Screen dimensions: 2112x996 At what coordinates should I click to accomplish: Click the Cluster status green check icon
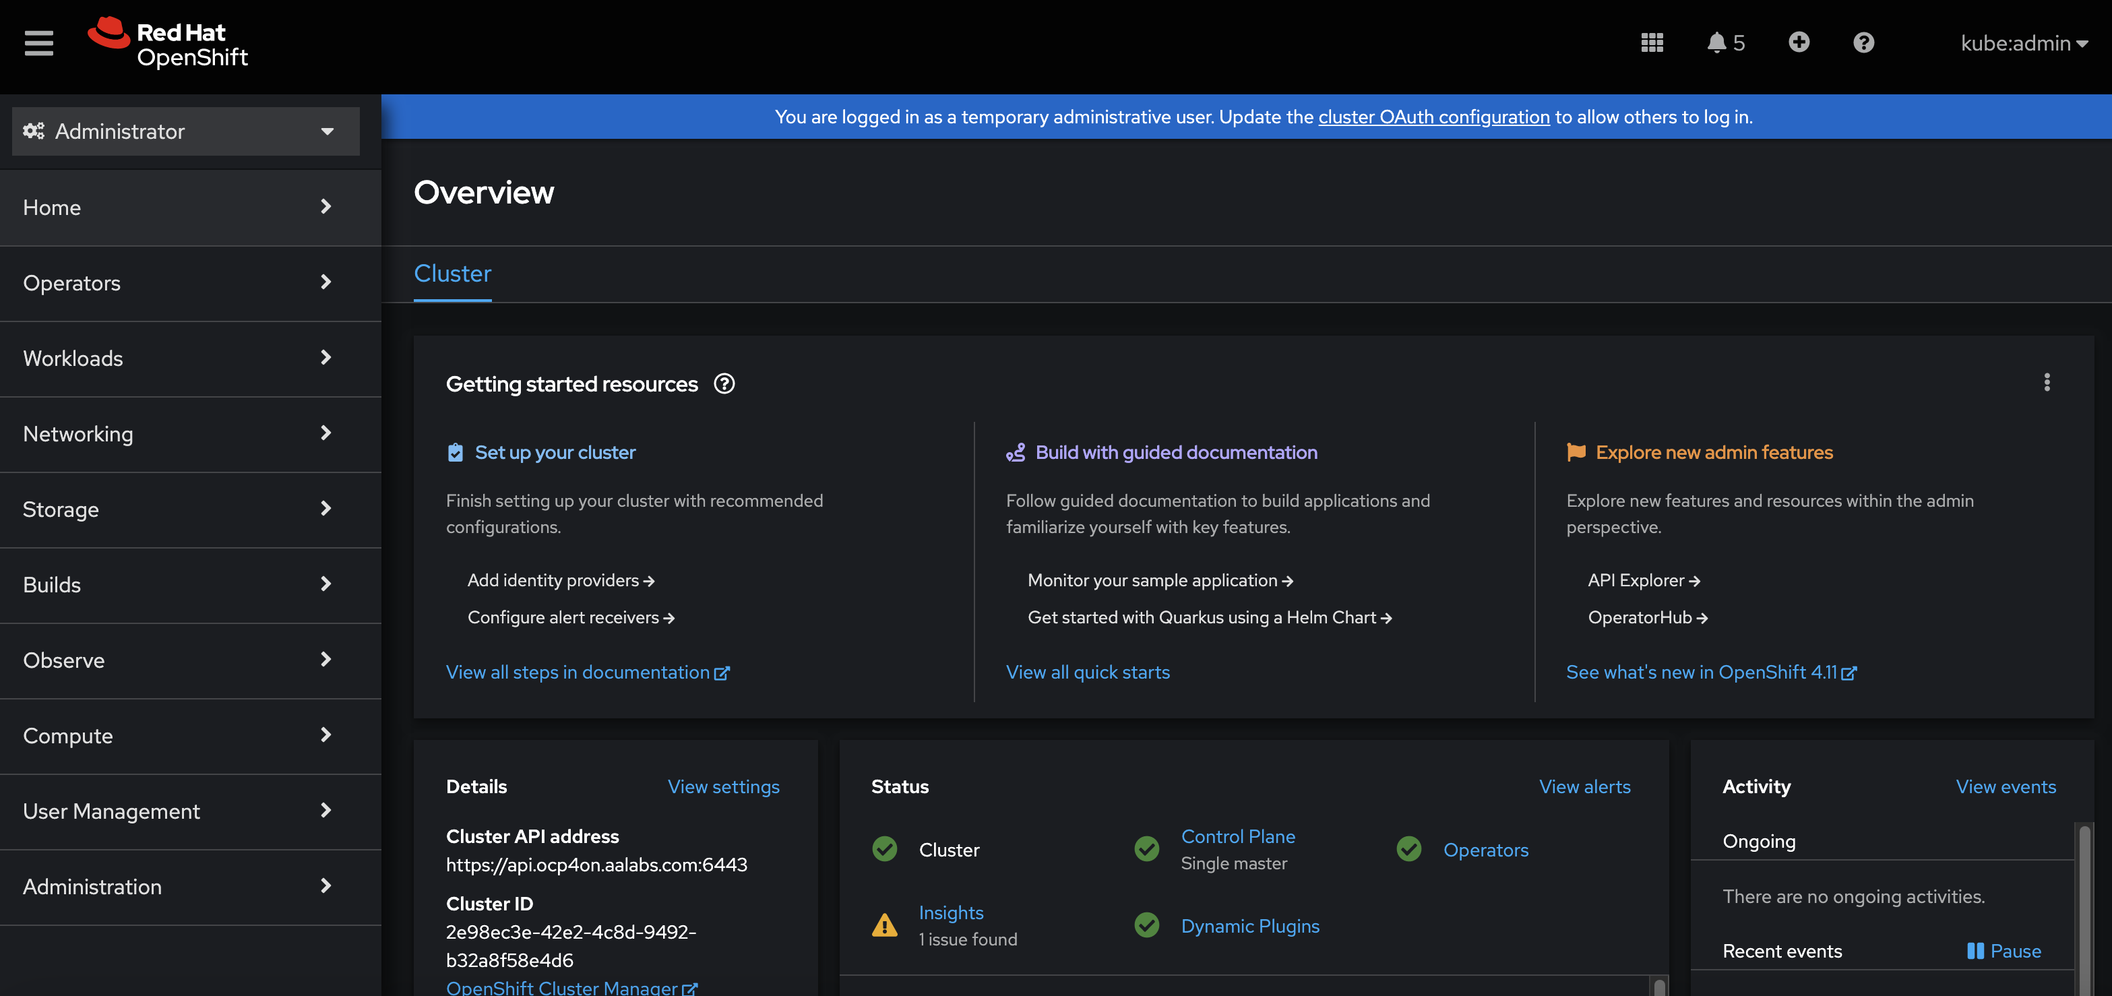(885, 849)
